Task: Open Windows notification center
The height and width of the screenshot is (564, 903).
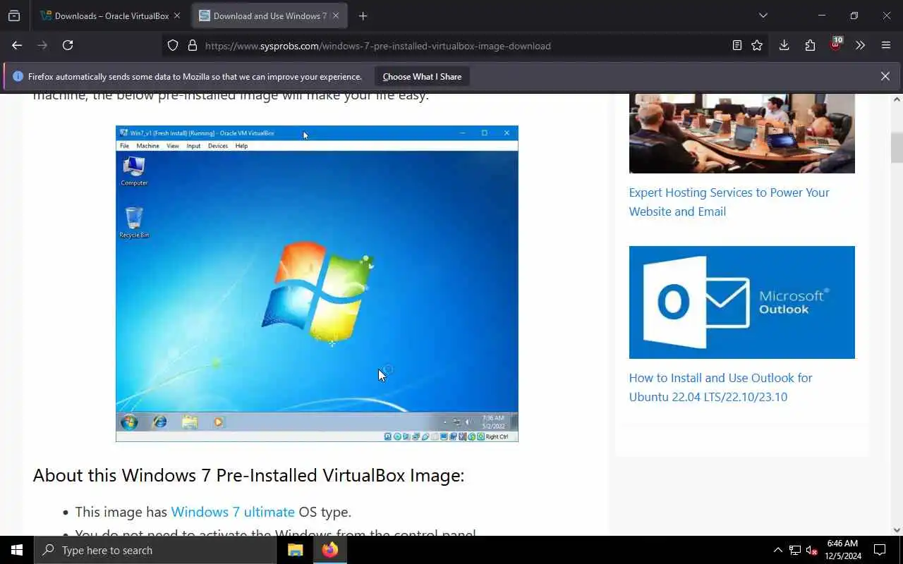Action: 880,550
